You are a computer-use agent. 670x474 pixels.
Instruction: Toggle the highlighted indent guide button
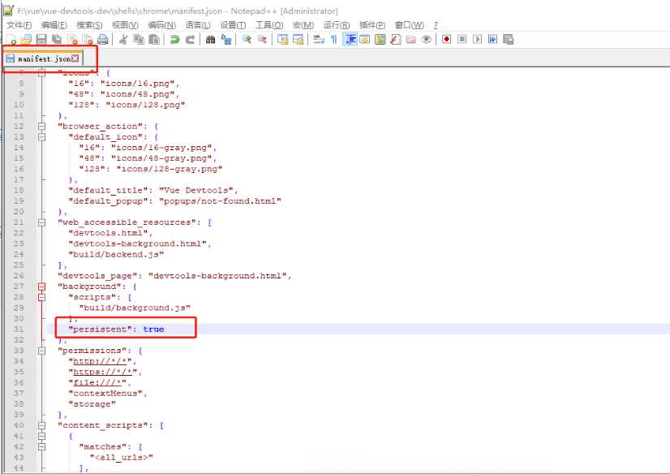tap(350, 40)
